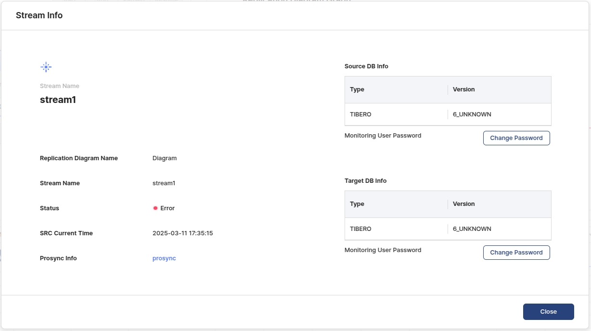
Task: Click the Source DB Version column header
Action: pyautogui.click(x=463, y=89)
